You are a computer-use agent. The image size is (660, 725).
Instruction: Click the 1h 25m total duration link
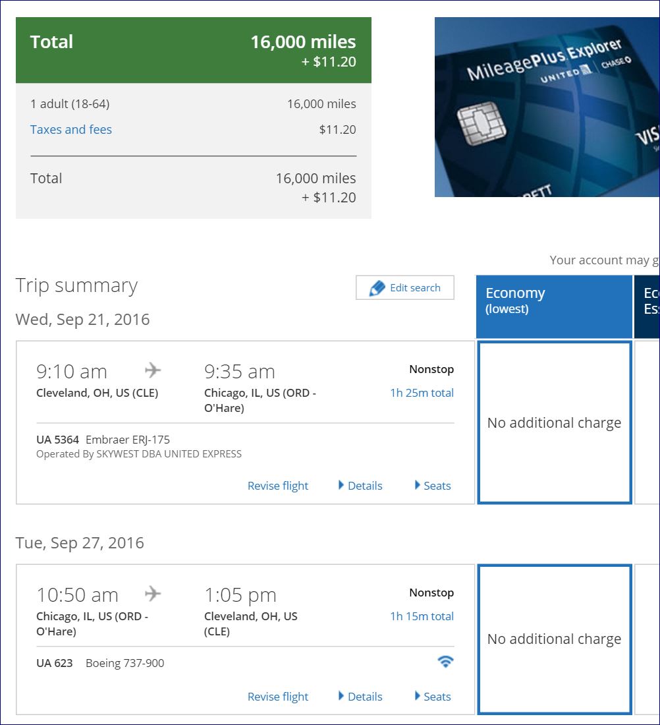point(422,393)
